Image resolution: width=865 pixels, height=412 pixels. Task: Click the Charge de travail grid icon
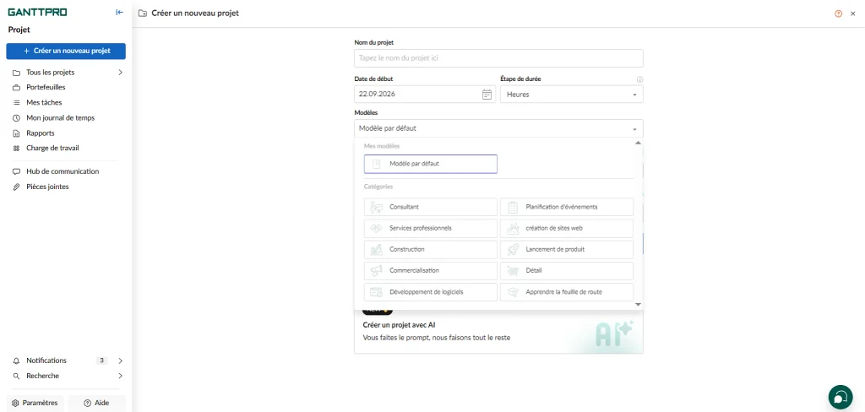coord(16,149)
